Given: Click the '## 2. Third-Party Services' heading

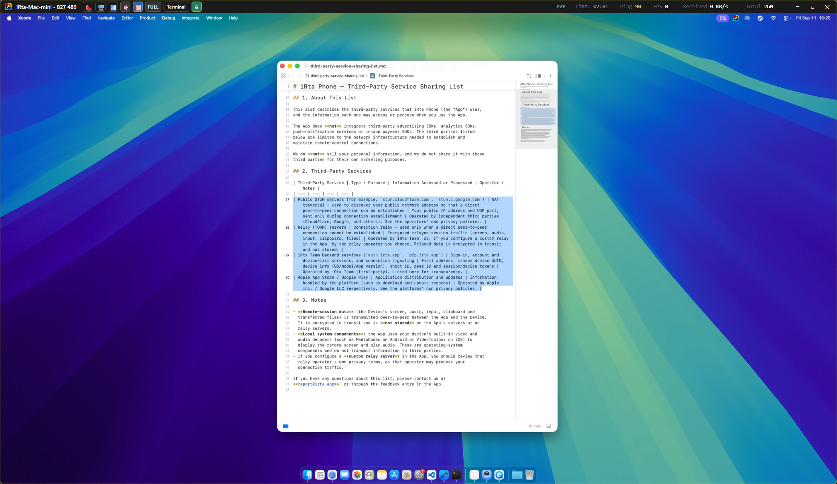Looking at the screenshot, I should click(x=332, y=171).
